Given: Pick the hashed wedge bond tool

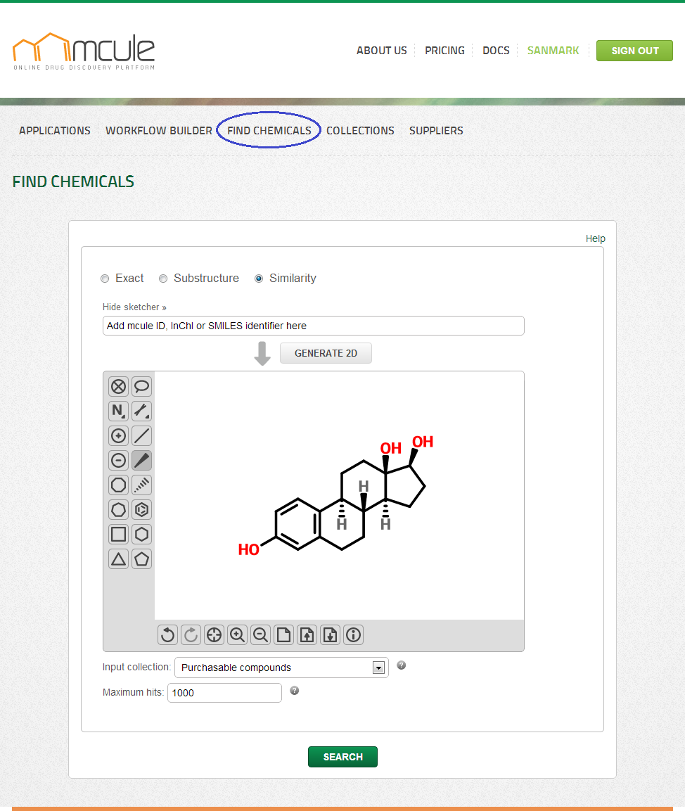Looking at the screenshot, I should [142, 485].
